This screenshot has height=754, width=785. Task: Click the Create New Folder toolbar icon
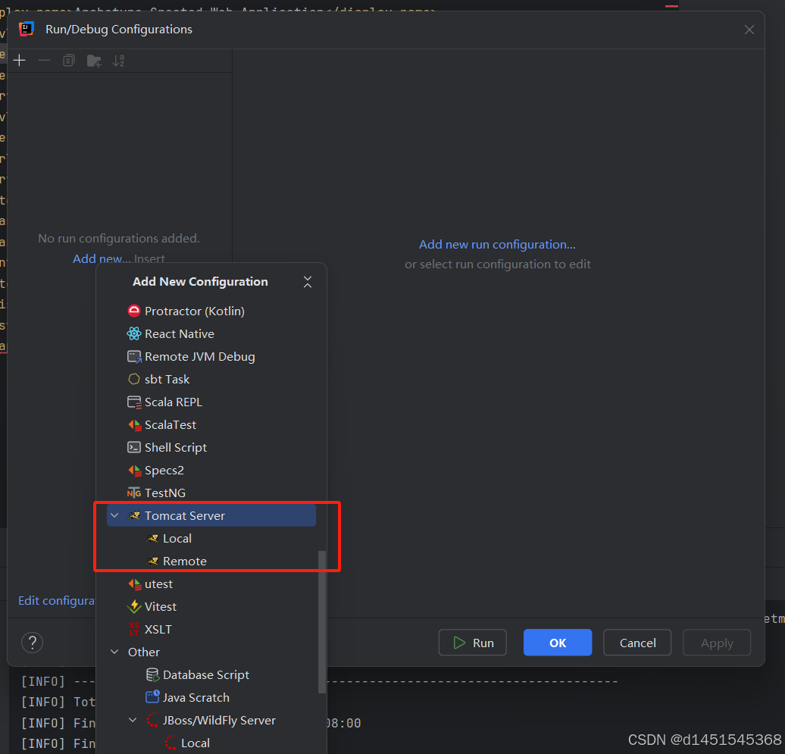pyautogui.click(x=94, y=61)
